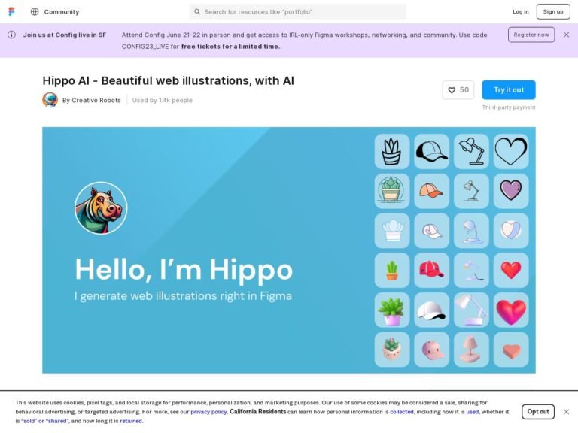Click the 3D white desk lamp icon
Screen dimensions: 578x433
(x=471, y=310)
